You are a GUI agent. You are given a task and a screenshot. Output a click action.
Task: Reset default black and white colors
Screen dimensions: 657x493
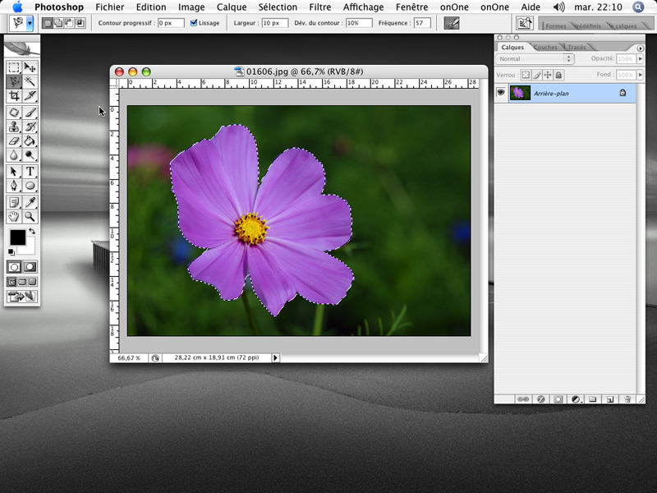pos(11,252)
